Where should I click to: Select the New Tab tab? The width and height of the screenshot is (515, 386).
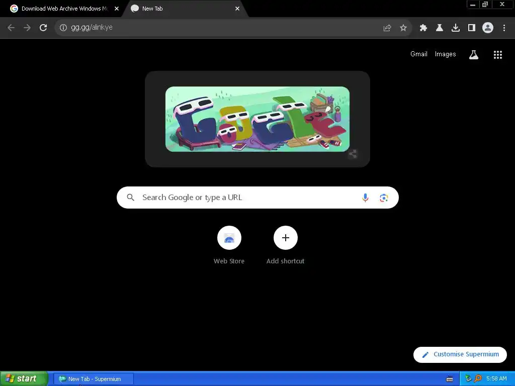pyautogui.click(x=184, y=9)
